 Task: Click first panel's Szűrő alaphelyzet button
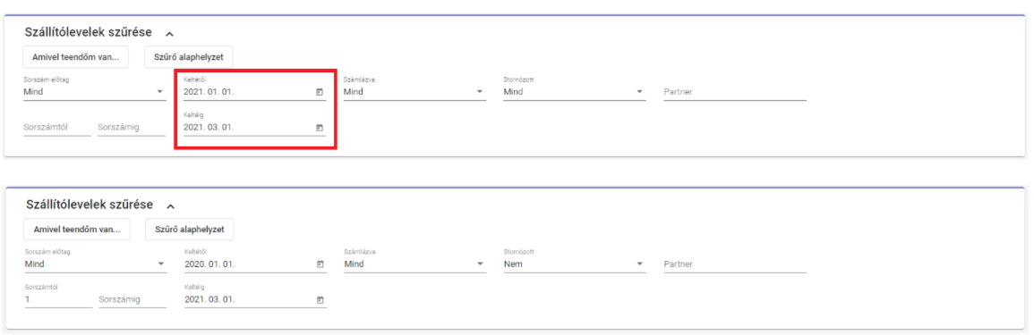coord(189,56)
